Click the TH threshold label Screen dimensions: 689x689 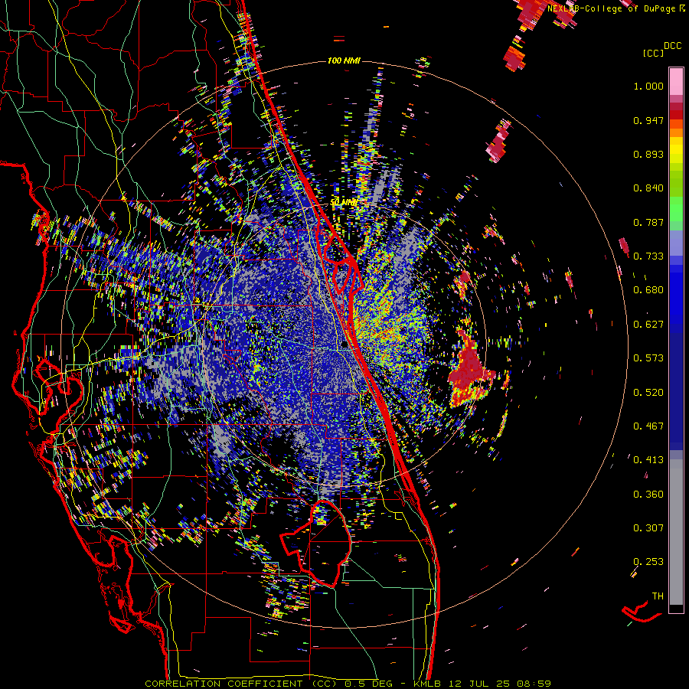(658, 596)
